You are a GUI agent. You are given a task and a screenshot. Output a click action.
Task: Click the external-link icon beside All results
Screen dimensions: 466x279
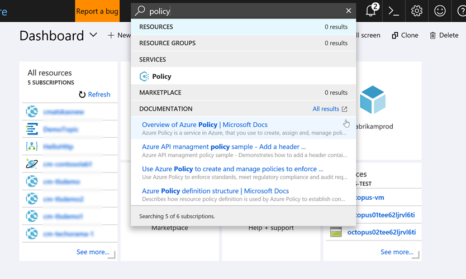(344, 109)
